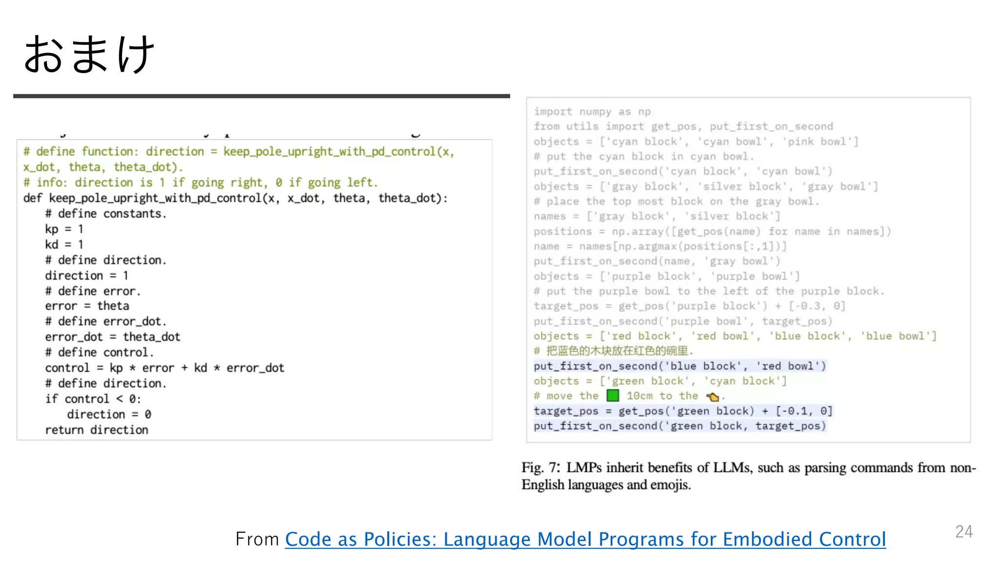The height and width of the screenshot is (562, 999).
Task: Click the '# define control.' comment
Action: point(100,352)
